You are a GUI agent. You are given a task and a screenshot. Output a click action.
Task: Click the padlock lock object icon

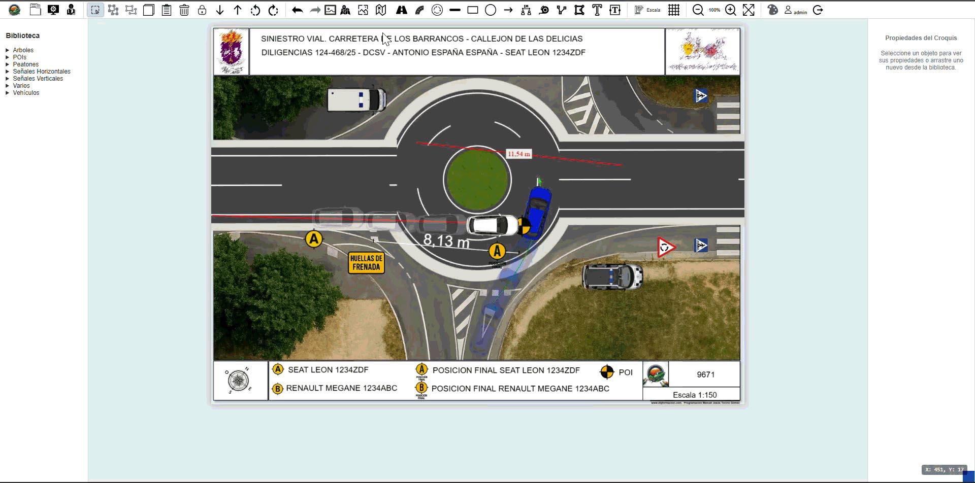(x=202, y=10)
